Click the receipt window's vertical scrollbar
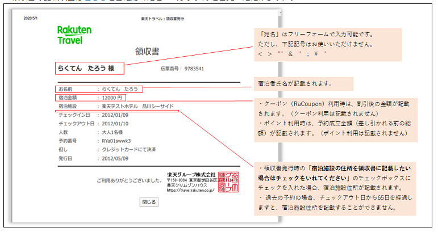 coord(280,116)
